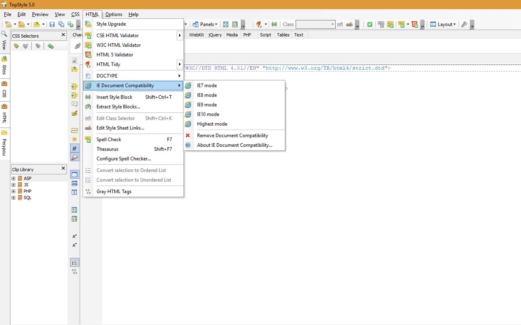The width and height of the screenshot is (521, 325).
Task: Click the Insert Style Block braces toolbar icon
Action: tap(274, 25)
